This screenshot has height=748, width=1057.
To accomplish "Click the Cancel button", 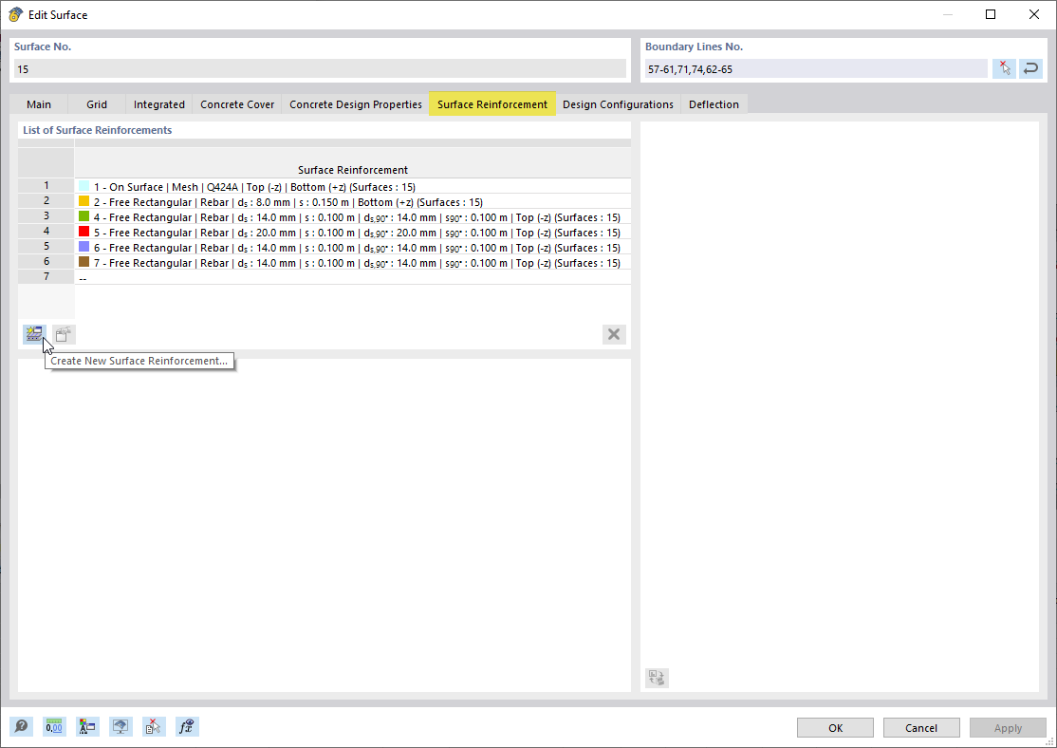I will pos(921,728).
